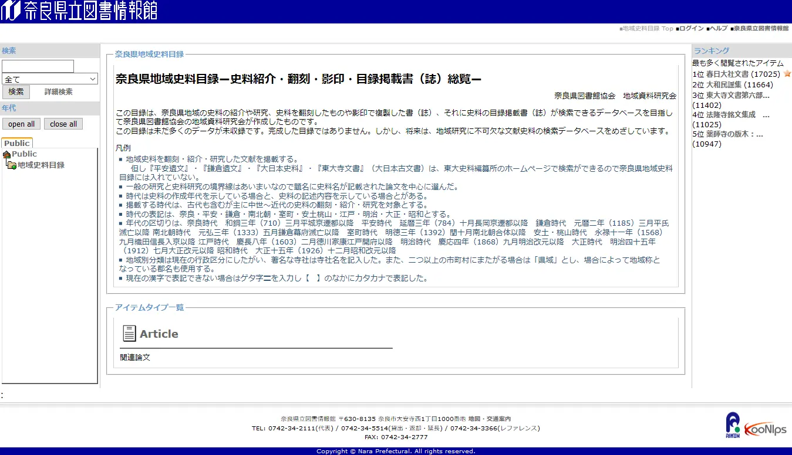The height and width of the screenshot is (455, 792).
Task: Click the 年代 sidebar heading
Action: pyautogui.click(x=9, y=108)
